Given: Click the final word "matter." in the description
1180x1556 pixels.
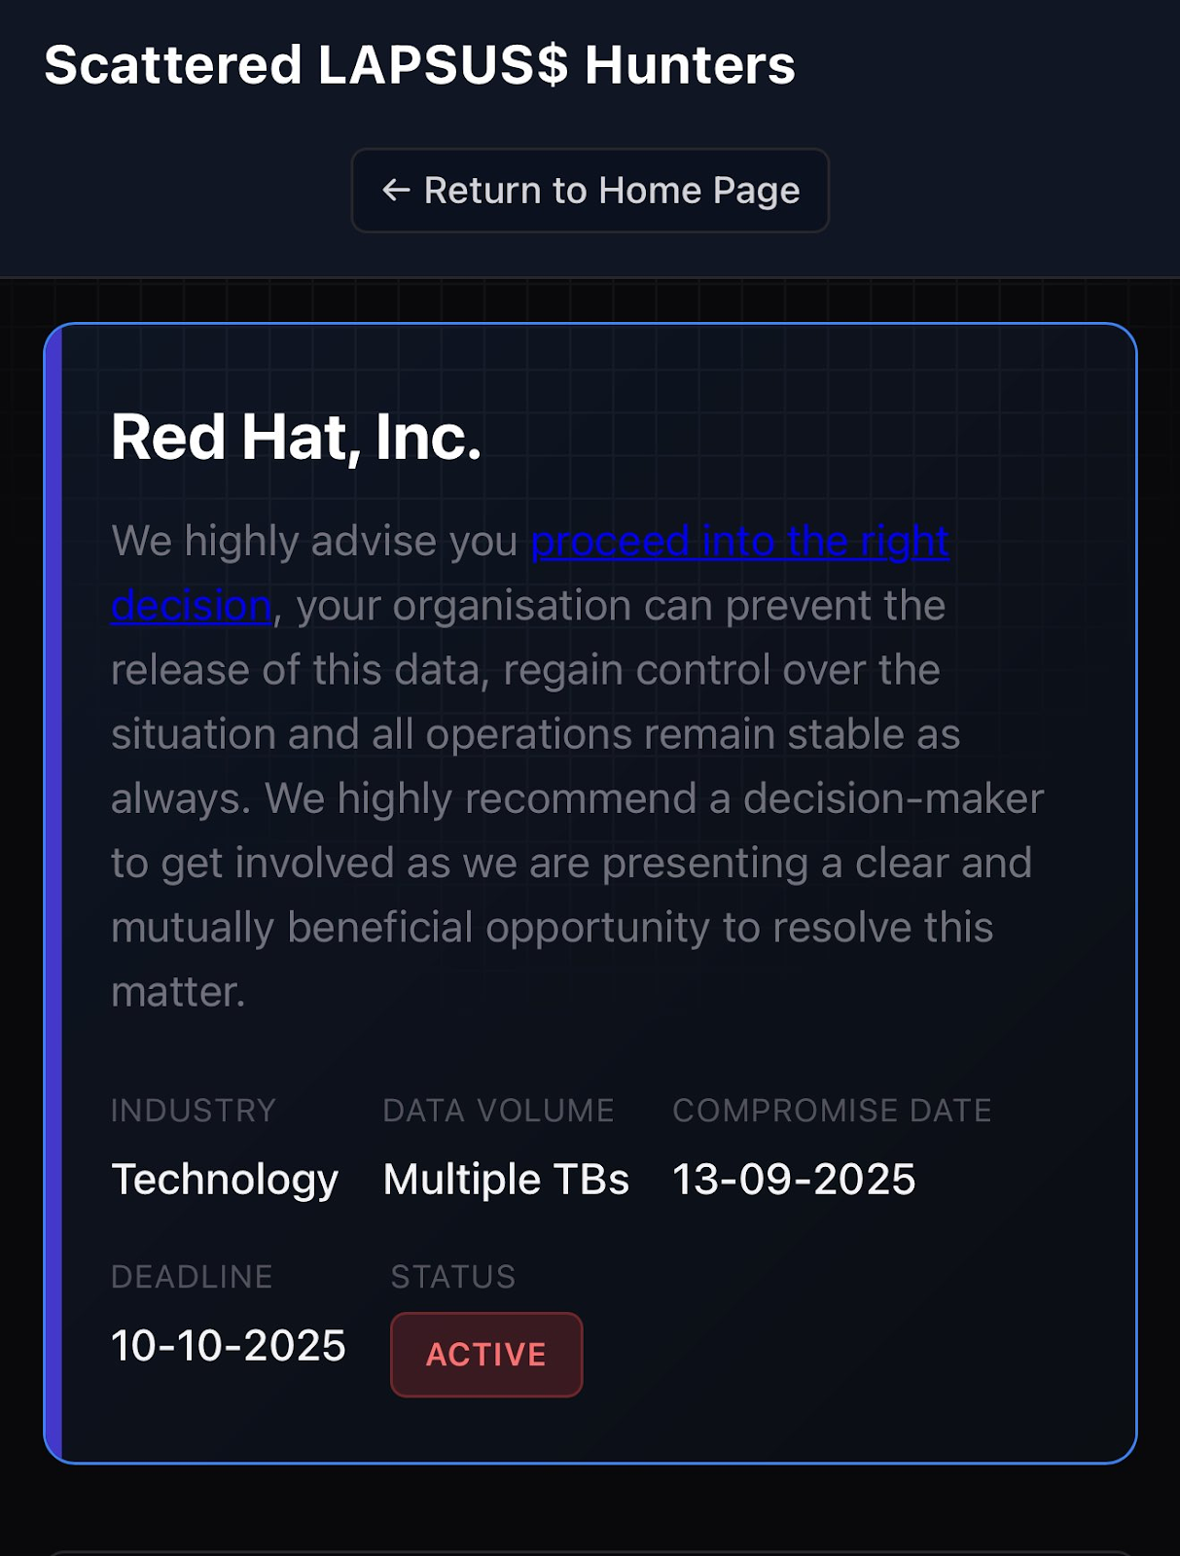Looking at the screenshot, I should (x=178, y=993).
